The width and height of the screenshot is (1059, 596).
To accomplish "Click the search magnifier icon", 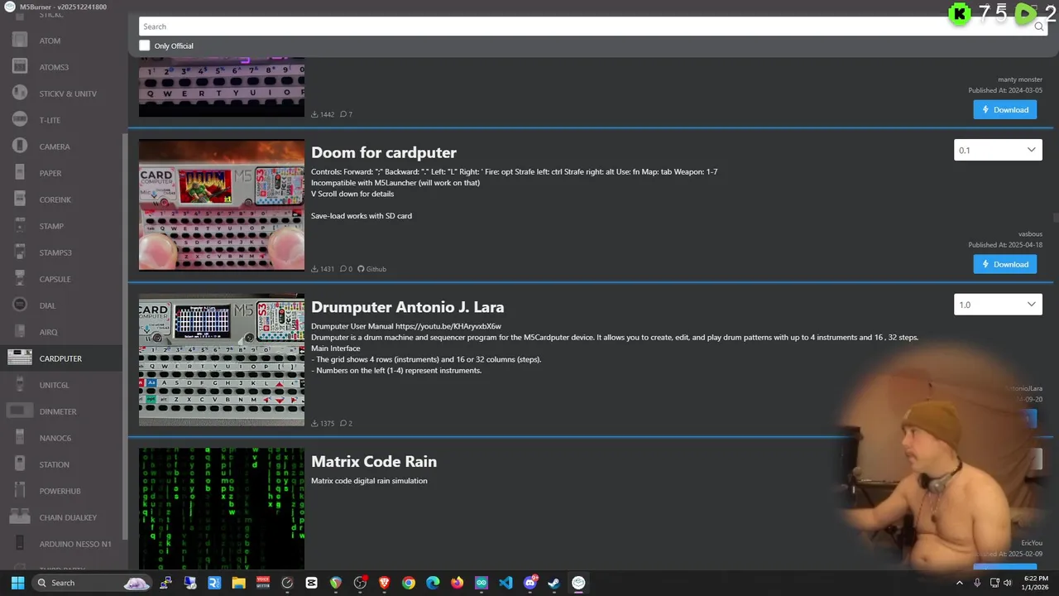I will coord(1039,26).
